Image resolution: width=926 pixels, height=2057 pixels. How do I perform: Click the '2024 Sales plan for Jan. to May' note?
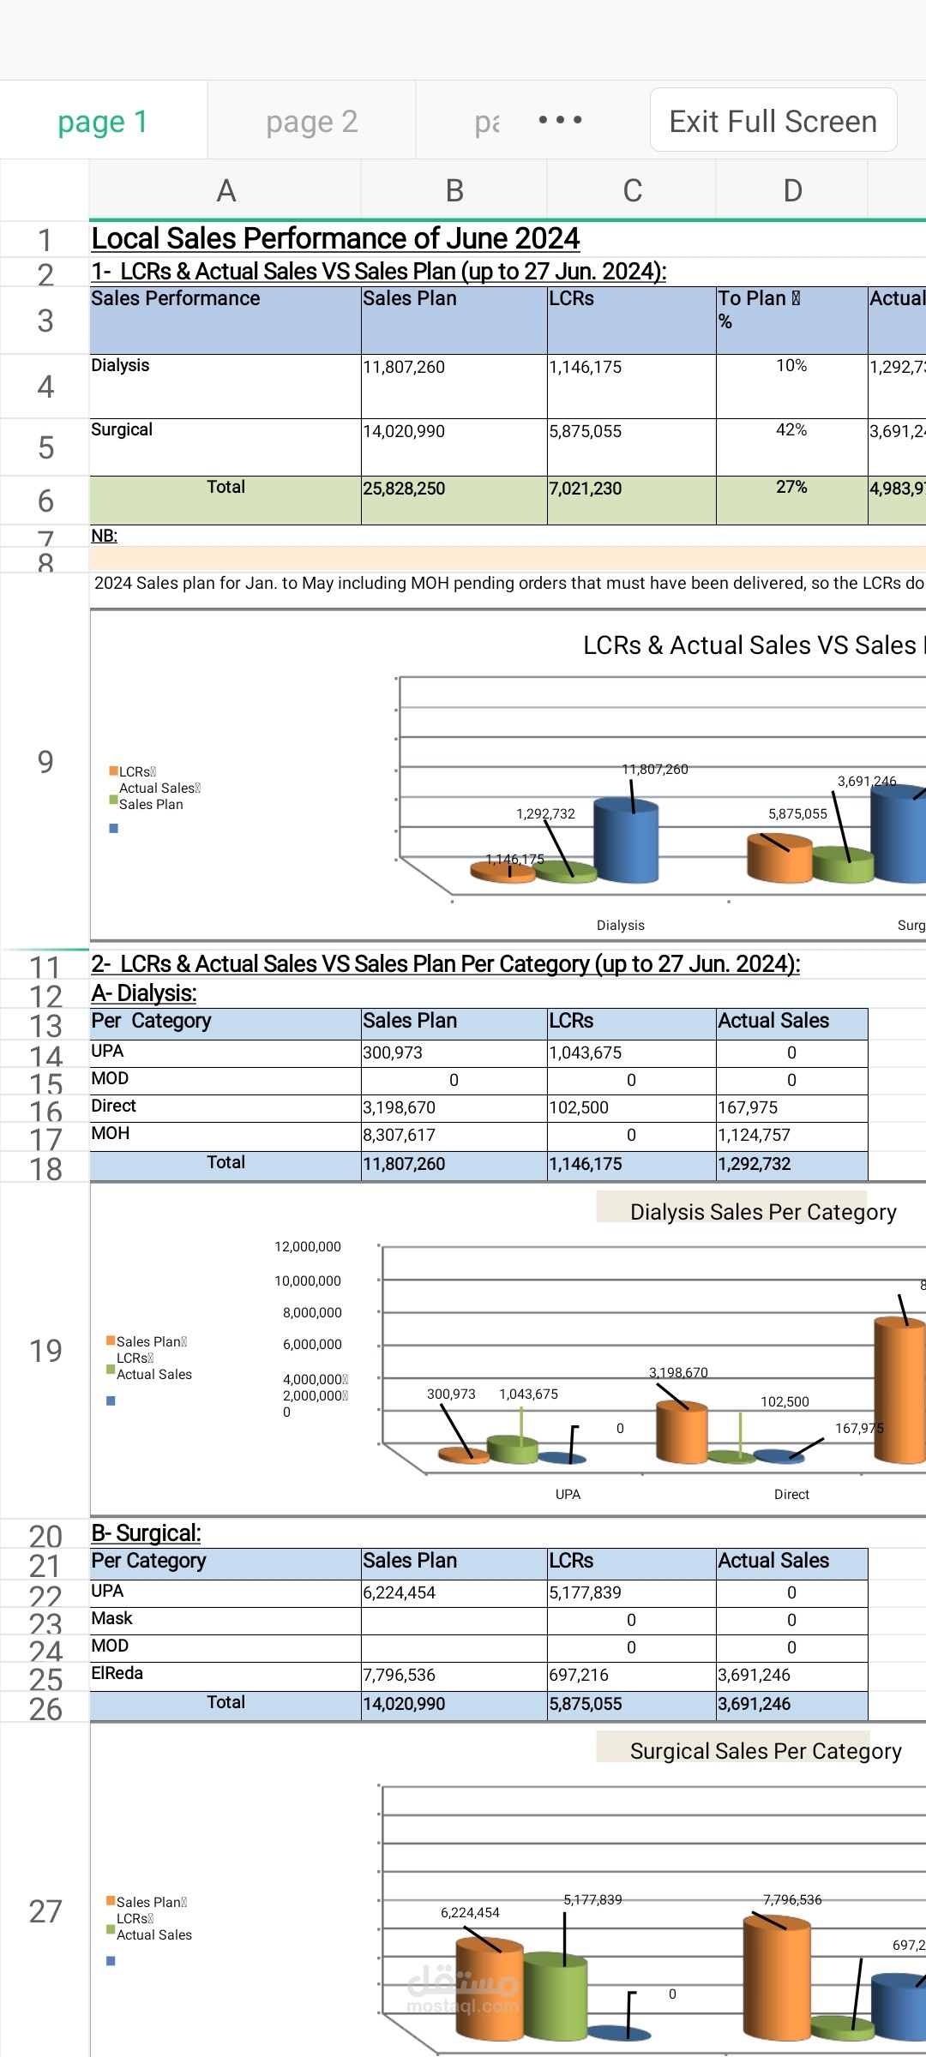[x=508, y=583]
